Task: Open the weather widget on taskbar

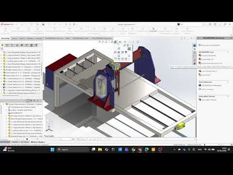Action: pyautogui.click(x=9, y=149)
